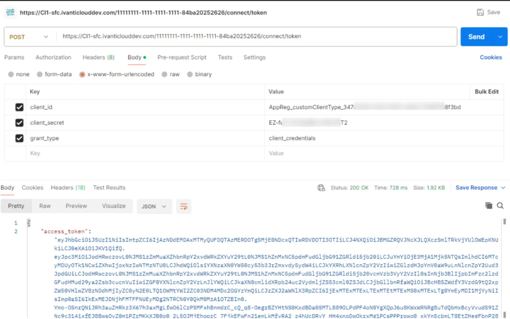Viewport: 510px width, 319px height.
Task: Open the Cookies link
Action: pos(491,57)
